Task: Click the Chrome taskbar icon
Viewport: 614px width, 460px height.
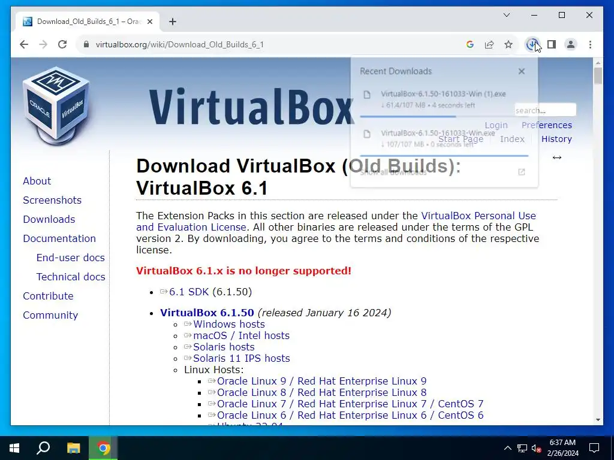Action: click(103, 448)
